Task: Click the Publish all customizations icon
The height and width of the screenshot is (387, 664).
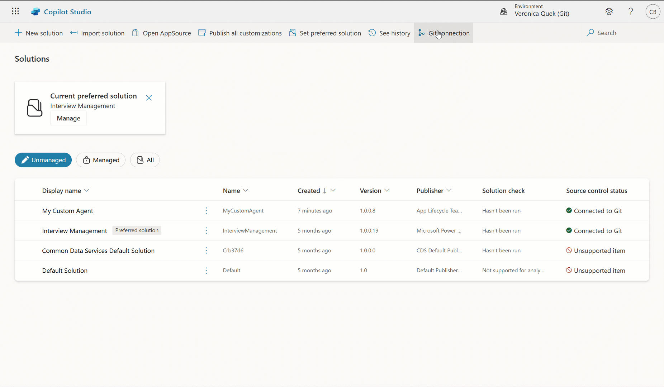Action: coord(202,33)
